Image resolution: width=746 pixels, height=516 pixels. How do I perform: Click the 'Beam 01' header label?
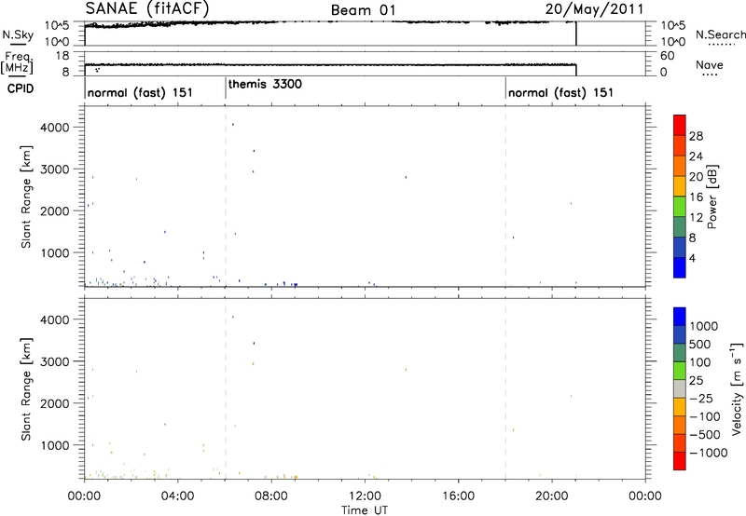point(363,10)
